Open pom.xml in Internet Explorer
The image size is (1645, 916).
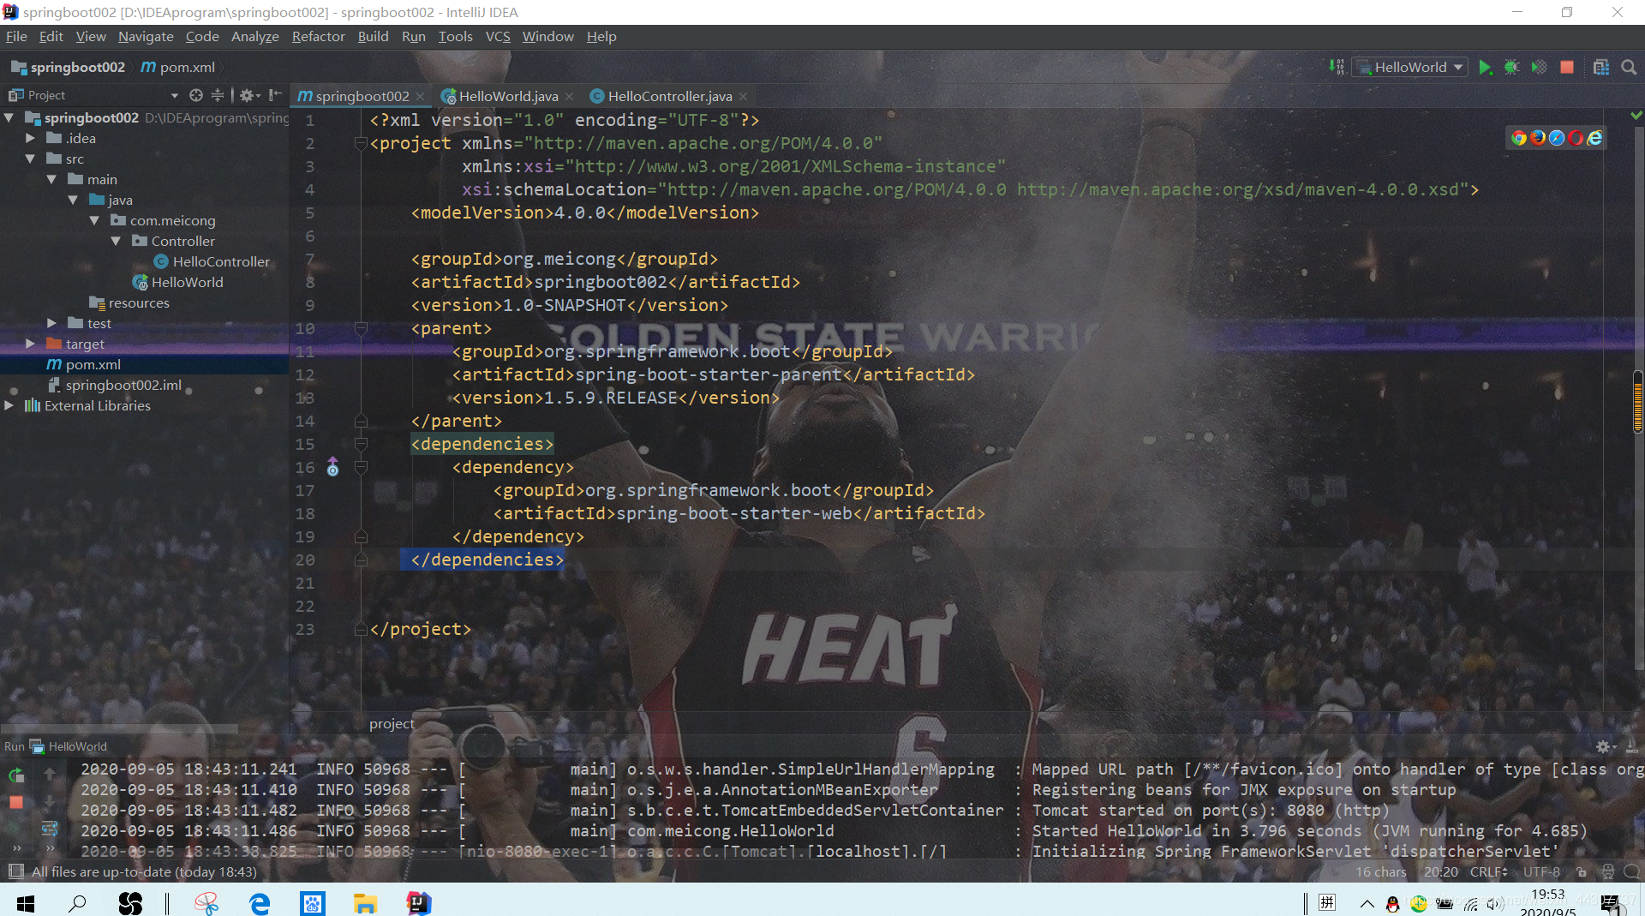pyautogui.click(x=1594, y=138)
